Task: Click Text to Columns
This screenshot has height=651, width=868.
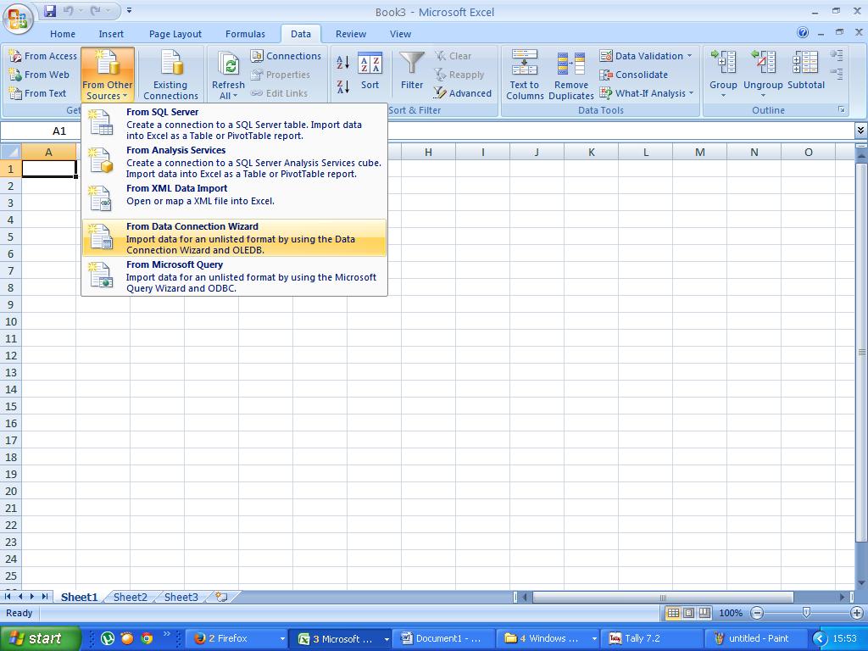Action: [x=524, y=75]
